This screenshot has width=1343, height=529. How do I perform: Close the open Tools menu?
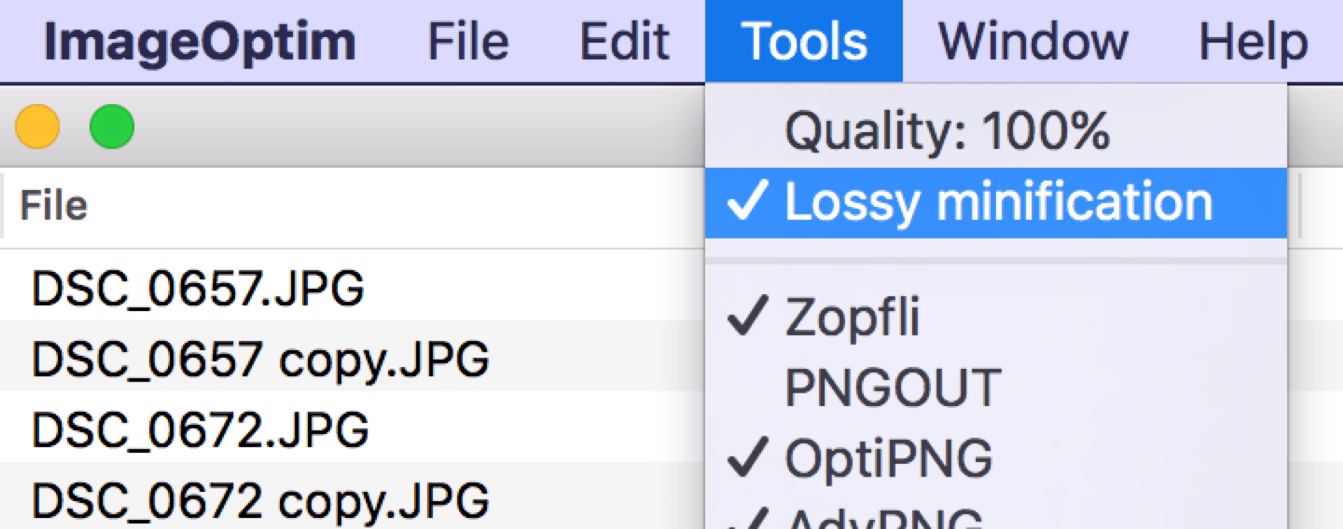pyautogui.click(x=804, y=42)
